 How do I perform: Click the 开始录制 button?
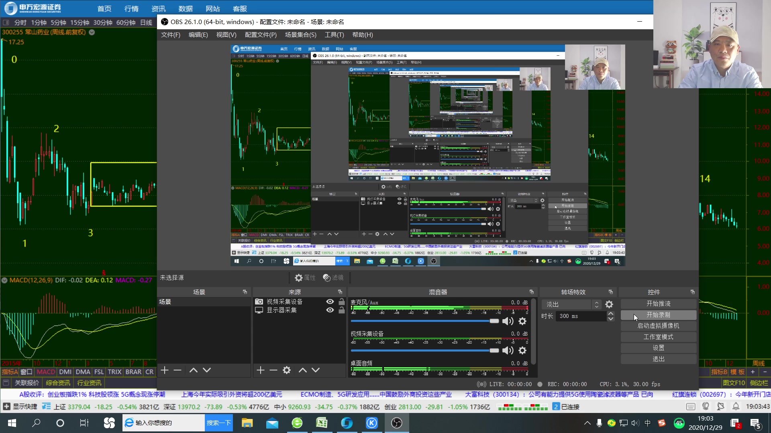tap(659, 315)
